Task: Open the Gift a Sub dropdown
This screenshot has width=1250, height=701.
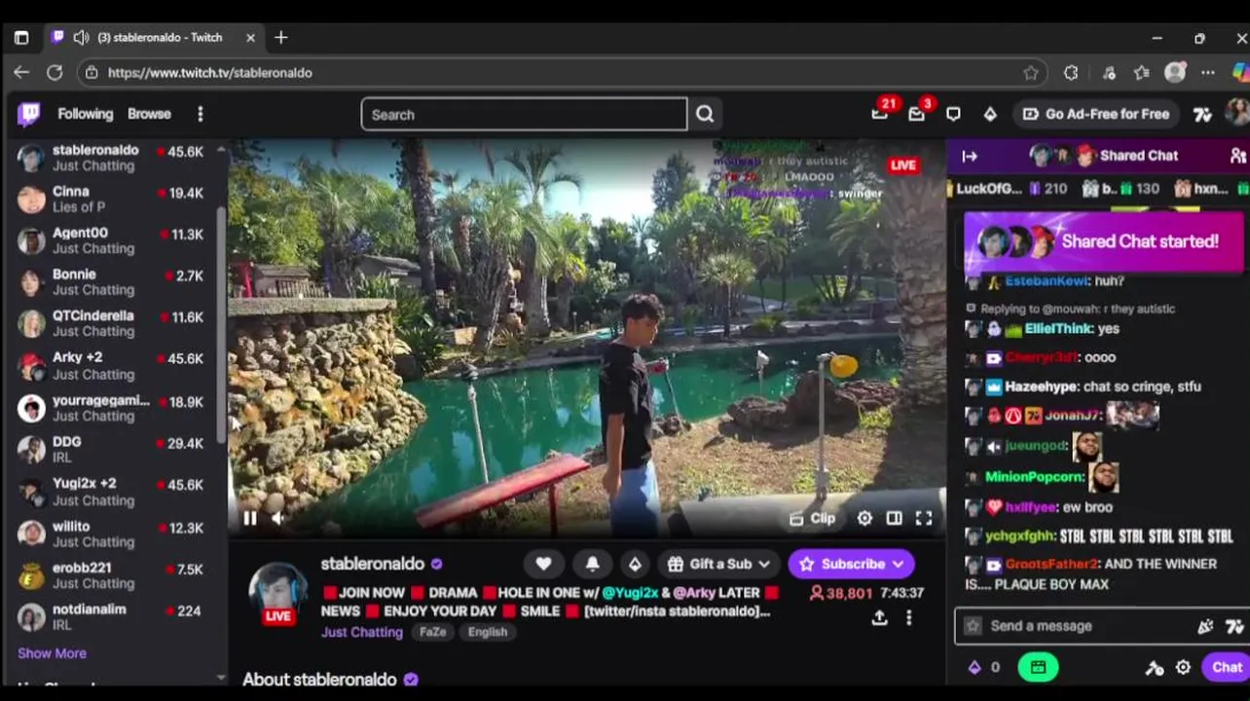Action: click(718, 564)
